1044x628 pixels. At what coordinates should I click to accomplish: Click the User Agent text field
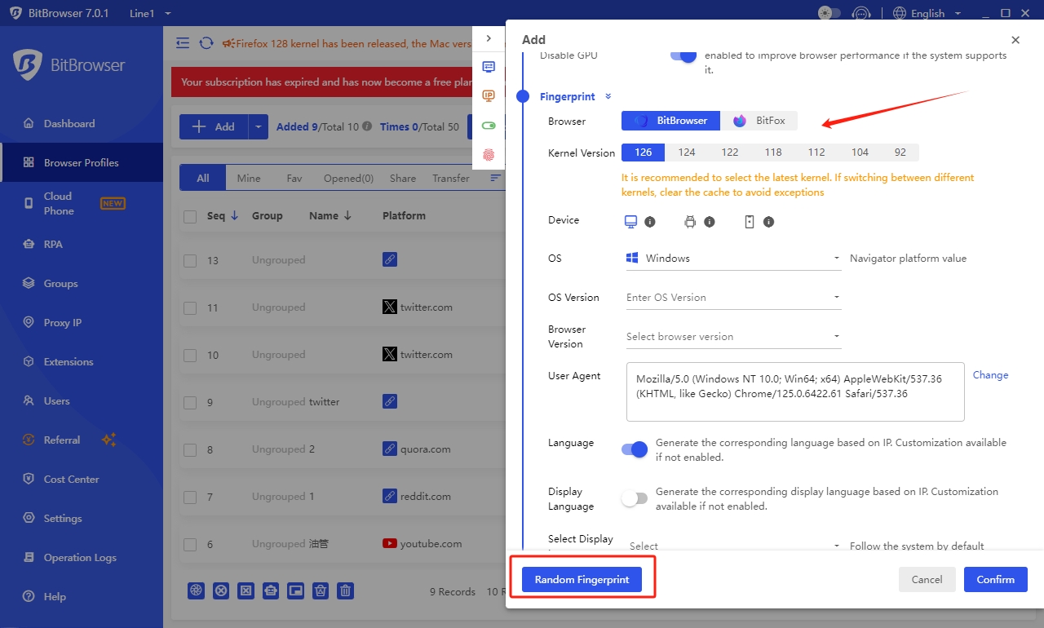click(795, 391)
